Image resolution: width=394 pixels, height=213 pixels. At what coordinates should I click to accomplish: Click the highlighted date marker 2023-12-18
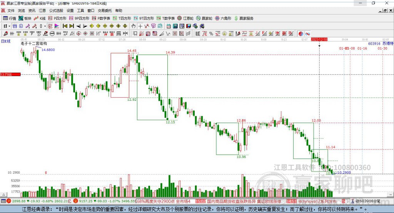tap(319, 40)
